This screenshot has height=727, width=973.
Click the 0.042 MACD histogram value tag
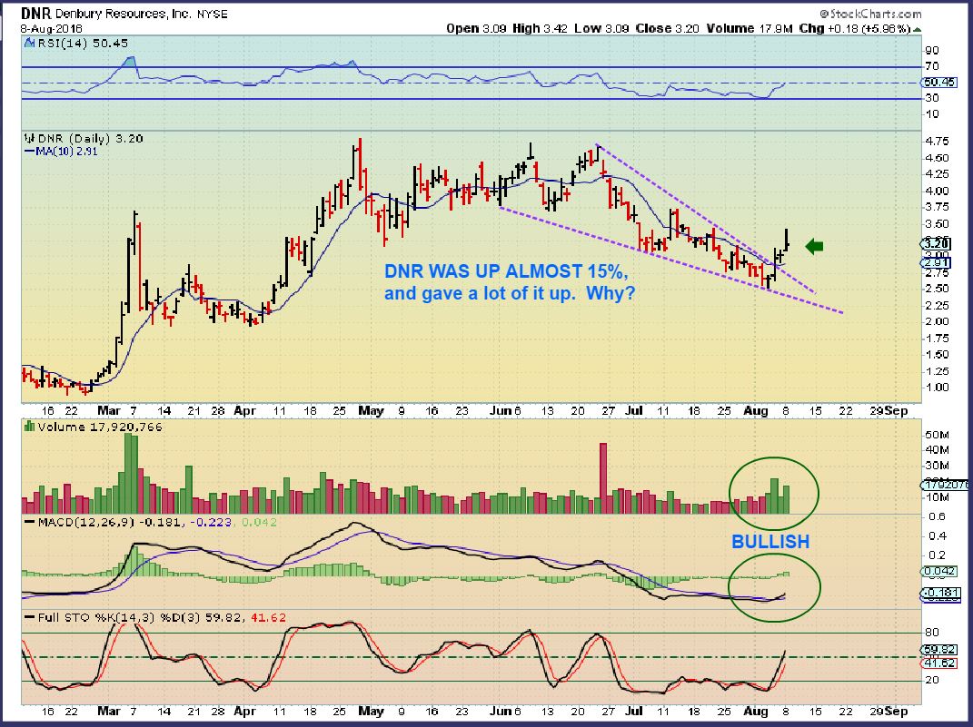coord(939,572)
